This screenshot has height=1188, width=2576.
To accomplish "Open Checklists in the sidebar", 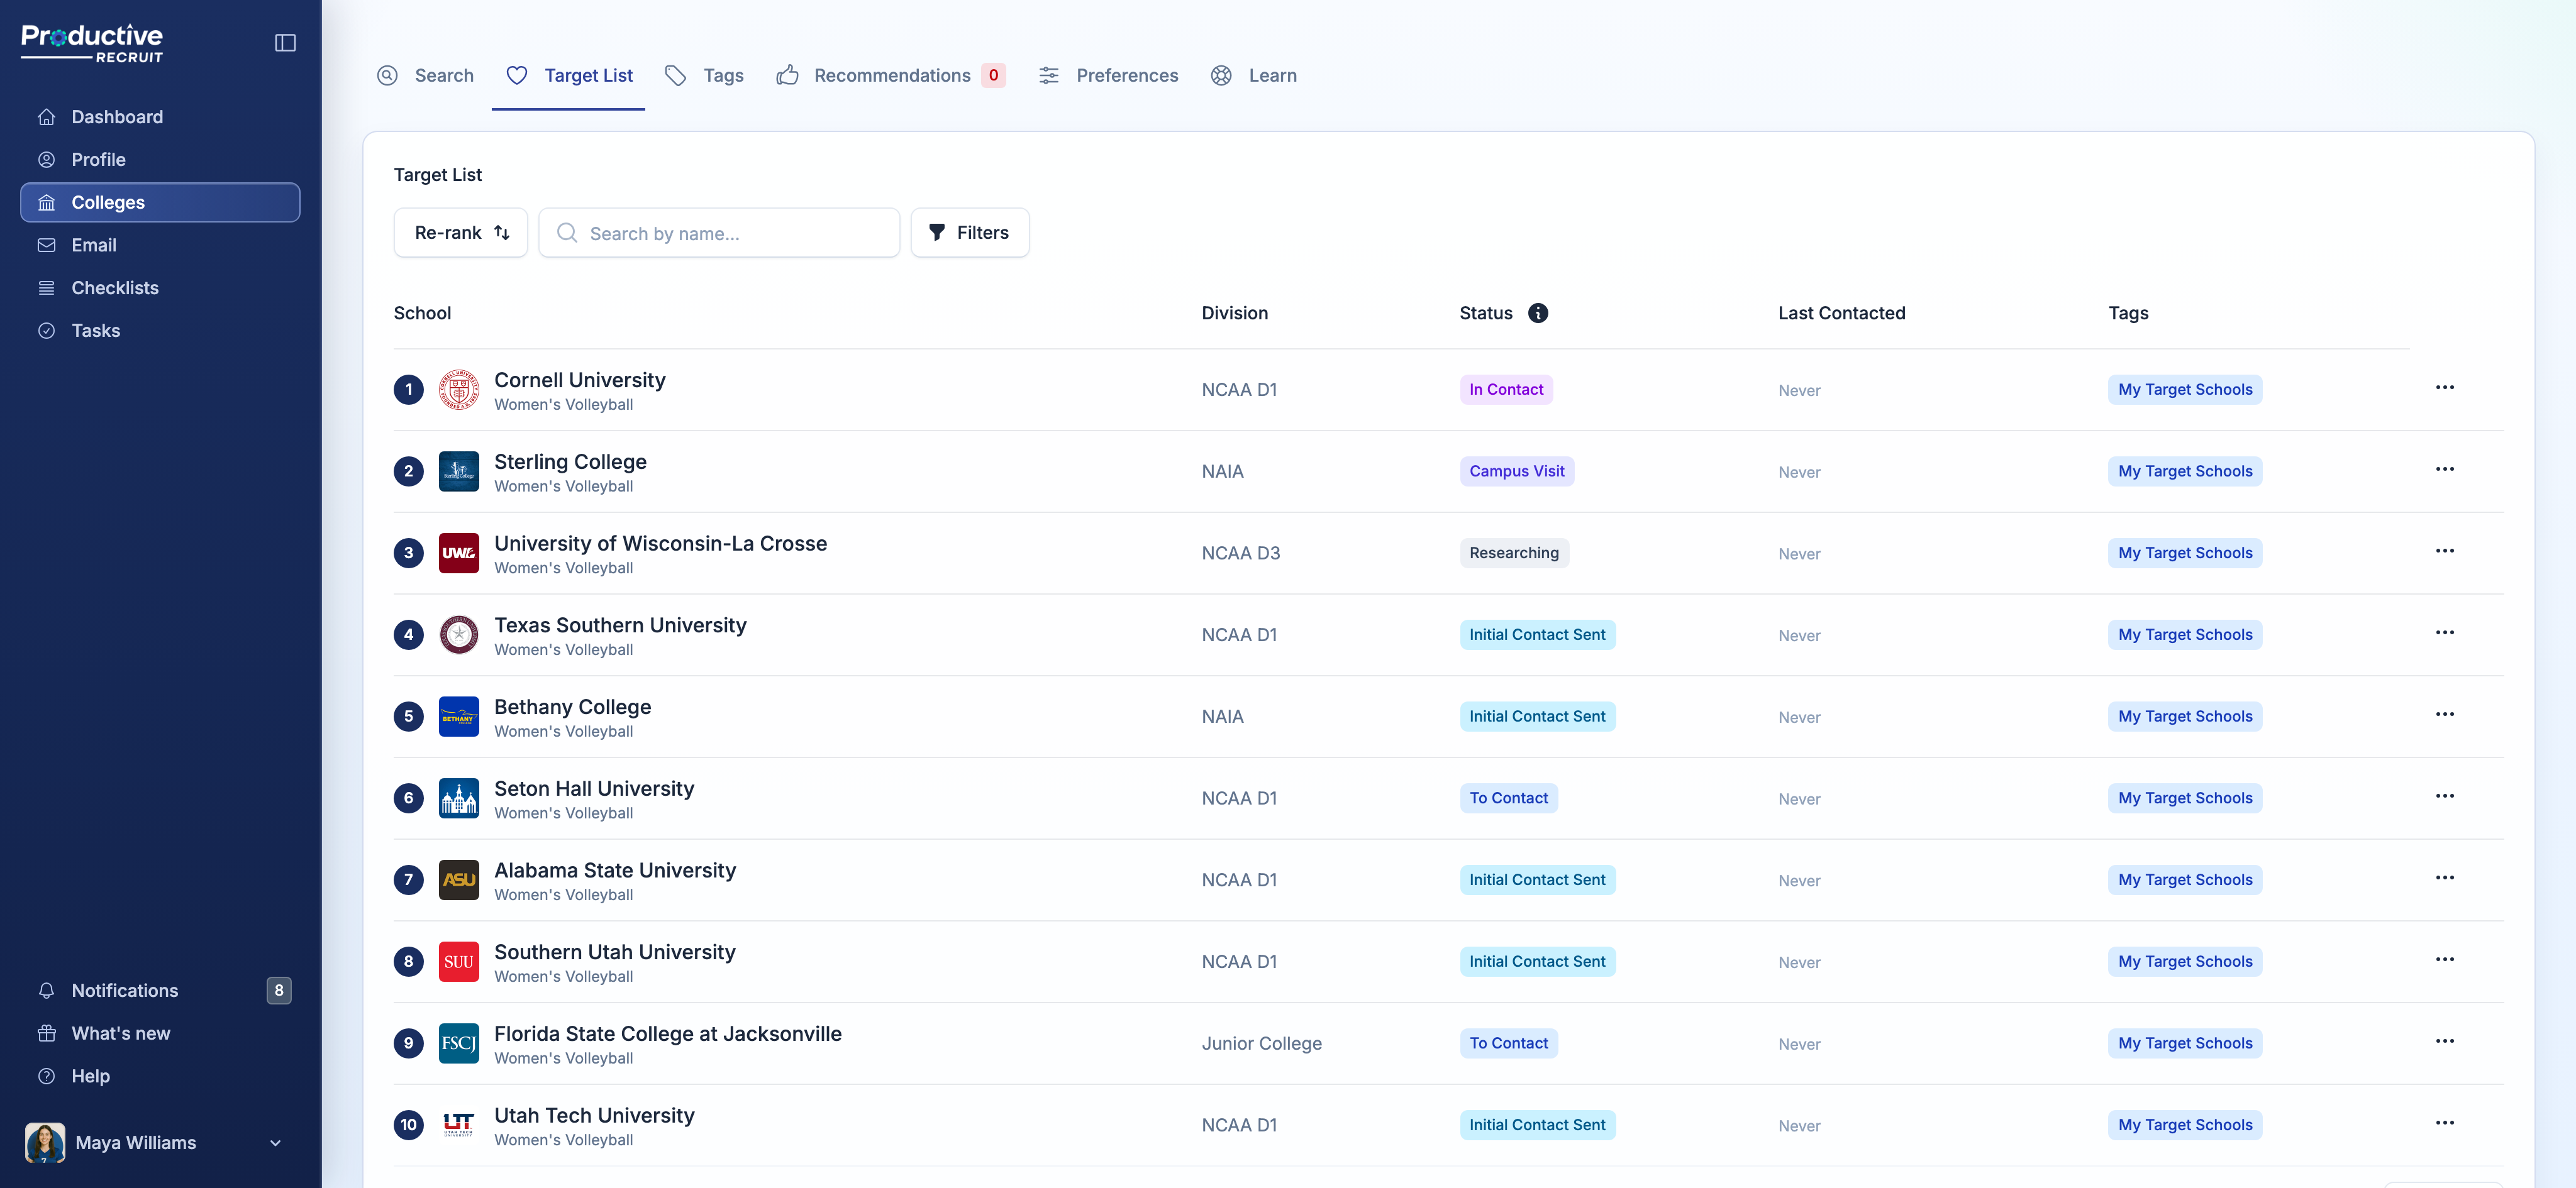I will click(160, 288).
